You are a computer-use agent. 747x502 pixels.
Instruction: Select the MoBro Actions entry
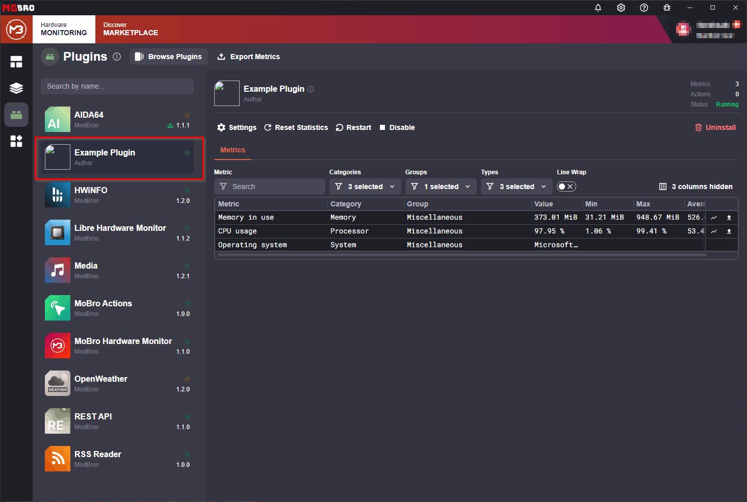click(x=117, y=308)
